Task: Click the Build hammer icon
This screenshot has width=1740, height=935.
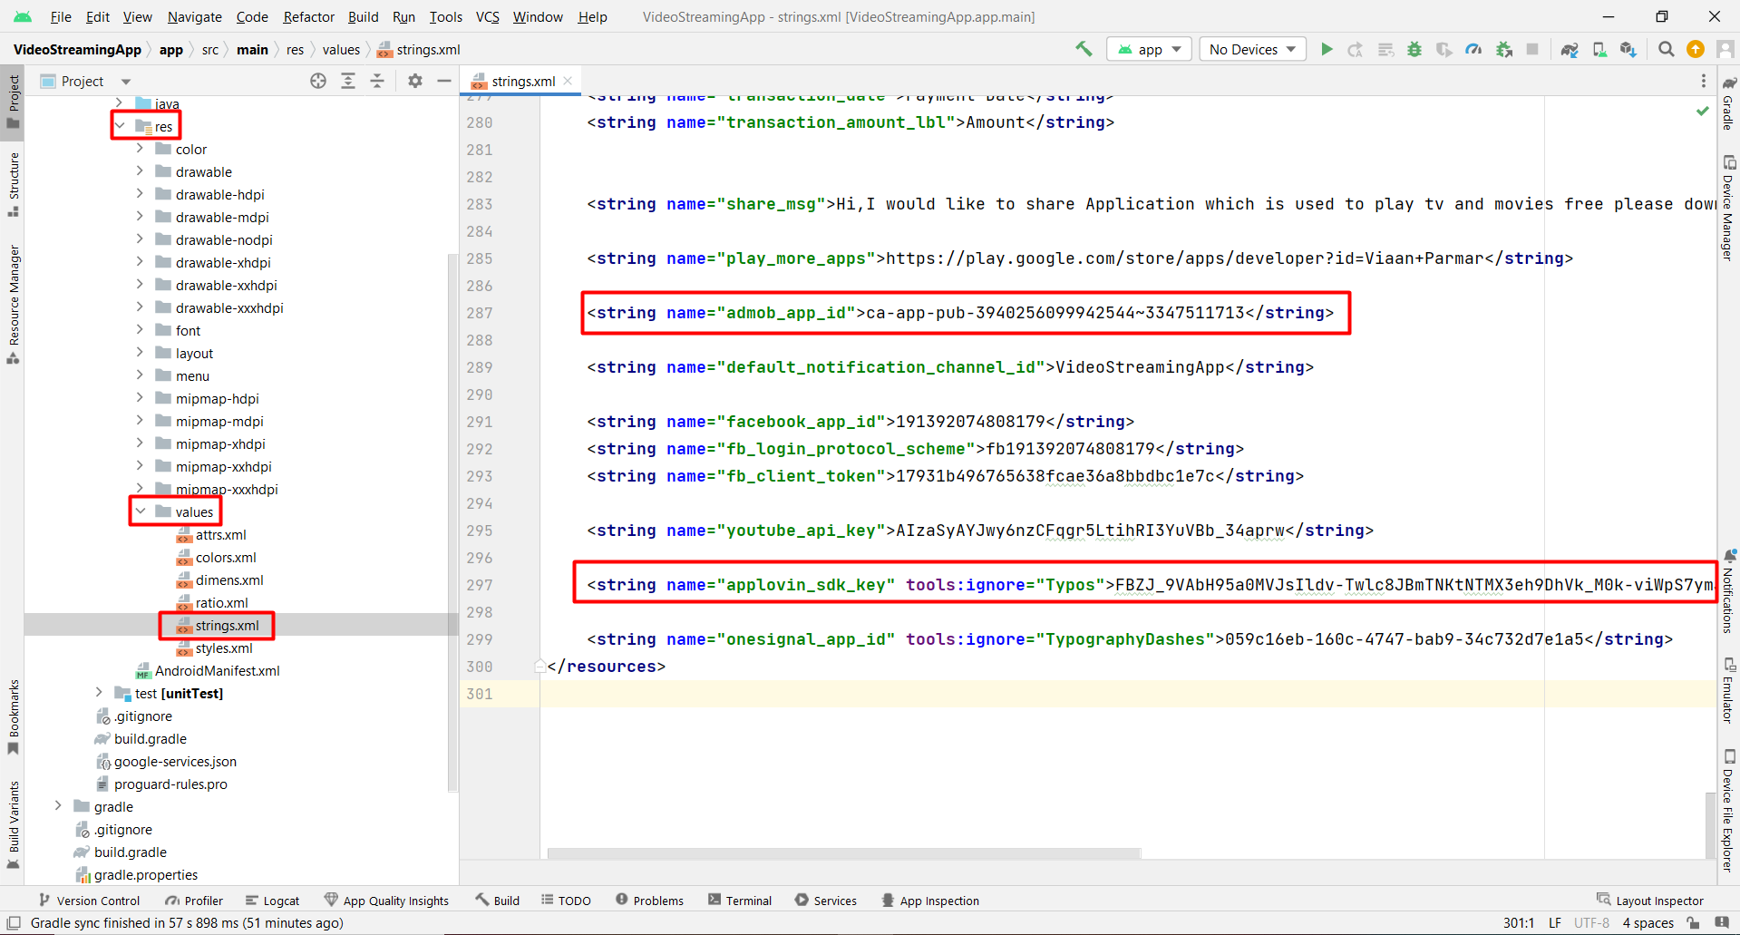Action: [1084, 49]
